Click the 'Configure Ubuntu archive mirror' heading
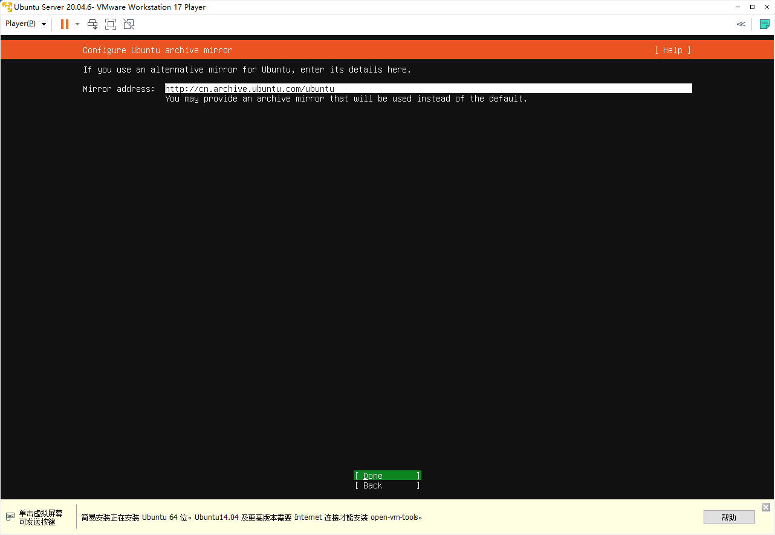Screen dimensions: 775x535 (x=158, y=50)
